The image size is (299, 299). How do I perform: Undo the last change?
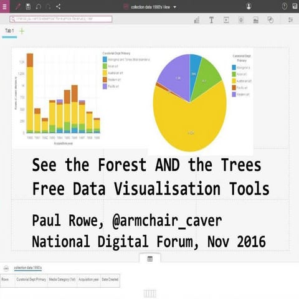38,7
